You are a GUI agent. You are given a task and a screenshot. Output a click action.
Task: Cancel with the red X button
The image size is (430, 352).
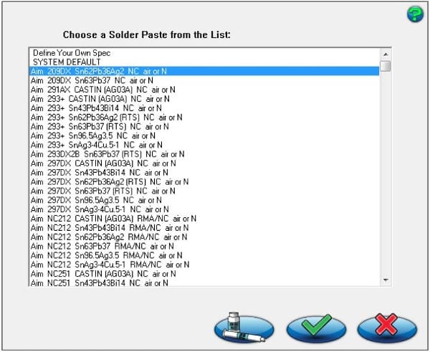387,328
